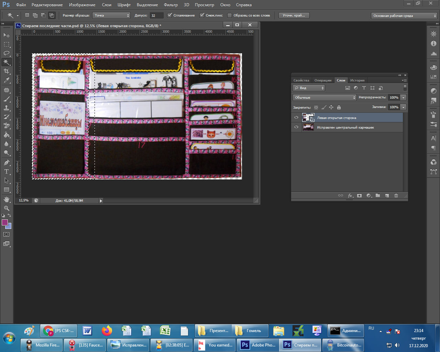This screenshot has width=440, height=352.
Task: Select the Zoom tool
Action: point(7,208)
